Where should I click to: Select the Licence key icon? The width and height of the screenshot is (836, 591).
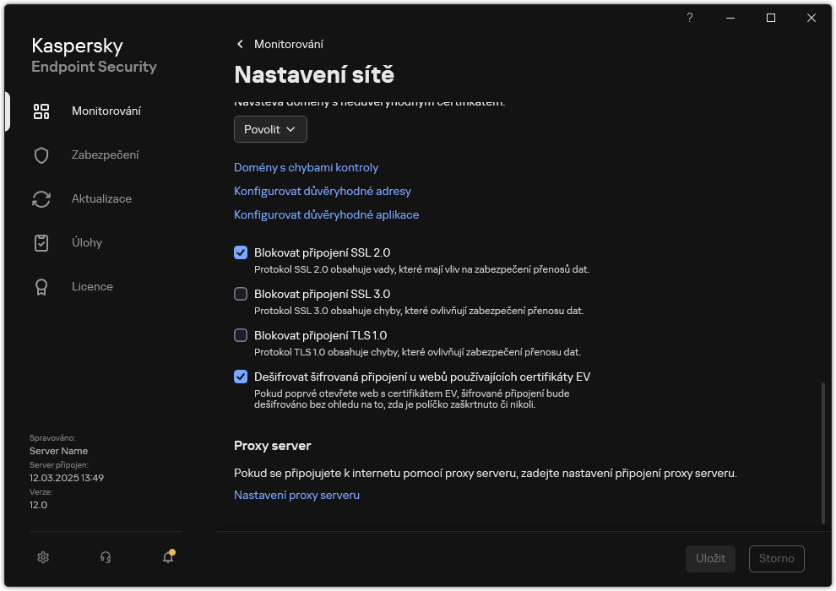pos(41,286)
